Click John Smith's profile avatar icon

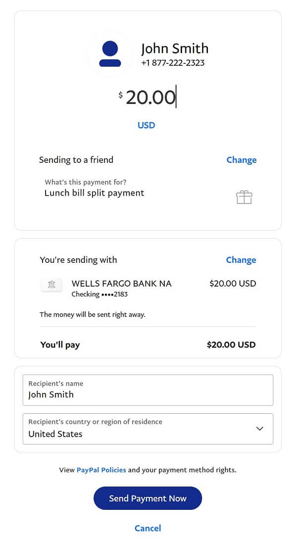point(110,54)
